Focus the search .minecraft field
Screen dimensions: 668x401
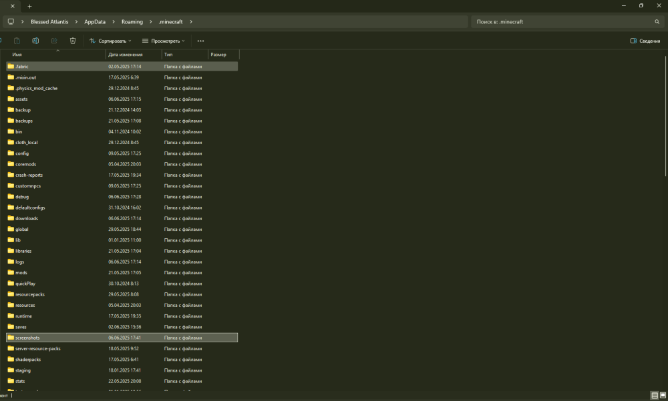pos(567,22)
